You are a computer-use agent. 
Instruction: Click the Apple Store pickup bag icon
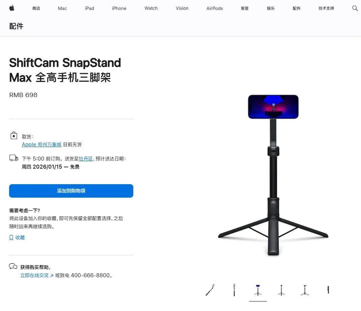14,136
